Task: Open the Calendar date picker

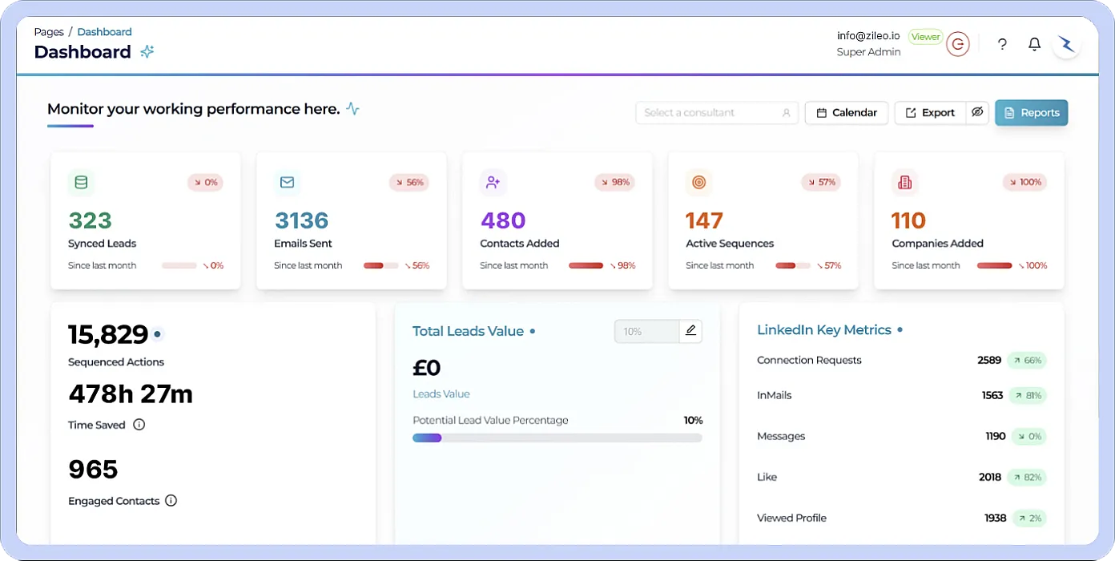Action: tap(846, 113)
